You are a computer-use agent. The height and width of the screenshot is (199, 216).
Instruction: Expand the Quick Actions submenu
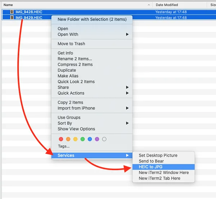(x=92, y=93)
